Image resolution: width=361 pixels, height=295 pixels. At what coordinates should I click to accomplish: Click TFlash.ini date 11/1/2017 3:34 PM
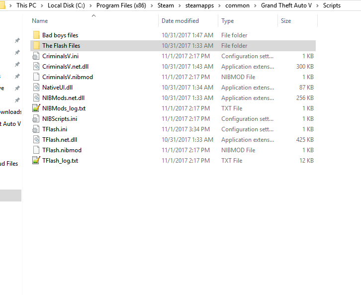pyautogui.click(x=185, y=129)
